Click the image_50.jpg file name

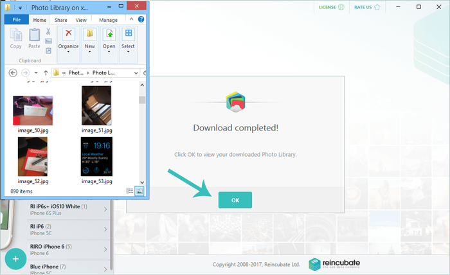point(33,130)
